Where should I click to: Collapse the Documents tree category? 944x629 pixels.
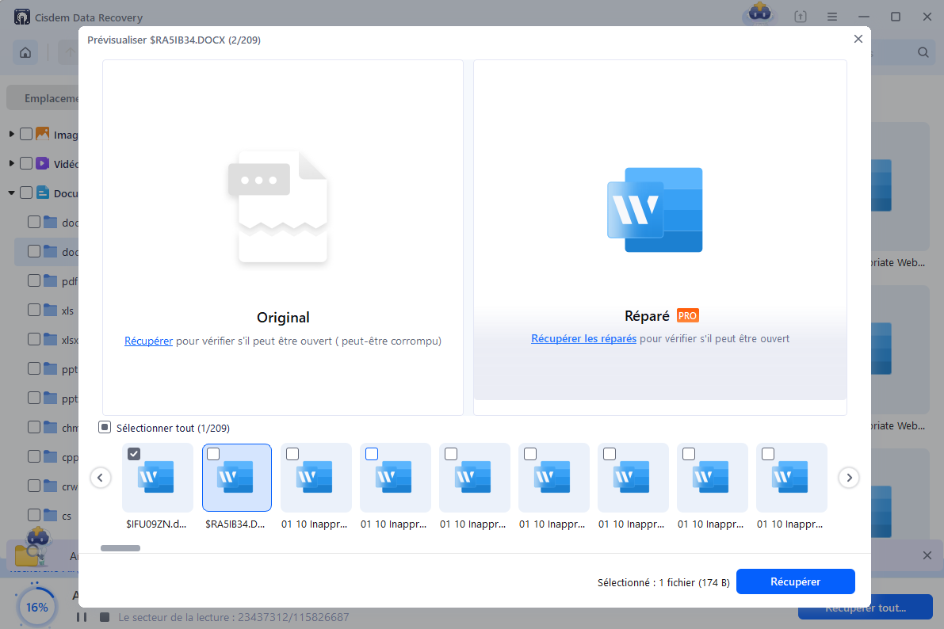tap(12, 193)
